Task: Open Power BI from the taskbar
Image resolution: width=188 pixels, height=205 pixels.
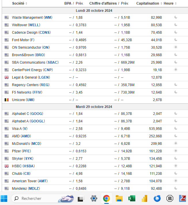Action: pos(145,198)
